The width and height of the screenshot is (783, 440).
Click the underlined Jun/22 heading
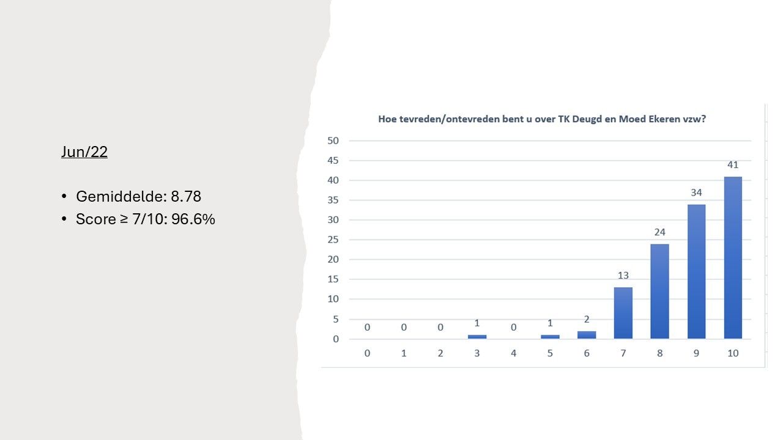[x=84, y=152]
